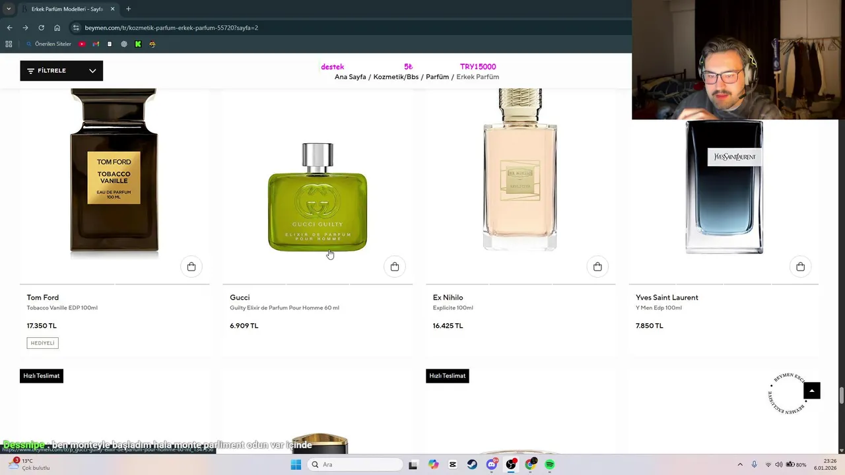Open Gucci Guilty green bottle image
Image resolution: width=845 pixels, height=475 pixels.
point(318,197)
